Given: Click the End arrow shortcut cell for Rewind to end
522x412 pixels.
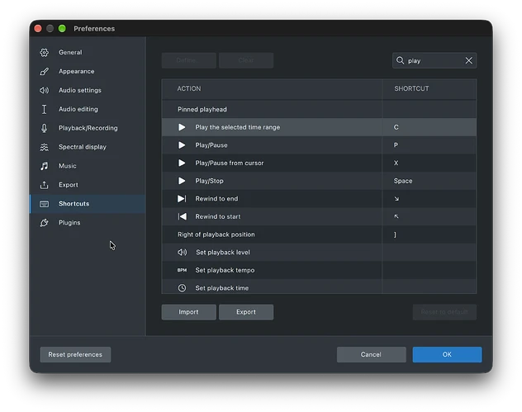Looking at the screenshot, I should tap(429, 199).
